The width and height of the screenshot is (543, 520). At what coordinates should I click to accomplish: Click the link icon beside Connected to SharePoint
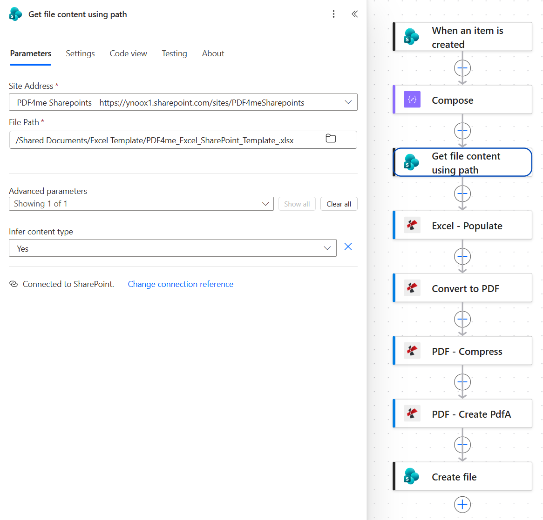pyautogui.click(x=14, y=284)
